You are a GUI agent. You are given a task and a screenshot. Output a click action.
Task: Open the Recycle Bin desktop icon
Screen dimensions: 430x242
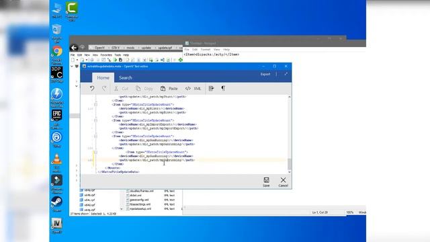(x=56, y=34)
